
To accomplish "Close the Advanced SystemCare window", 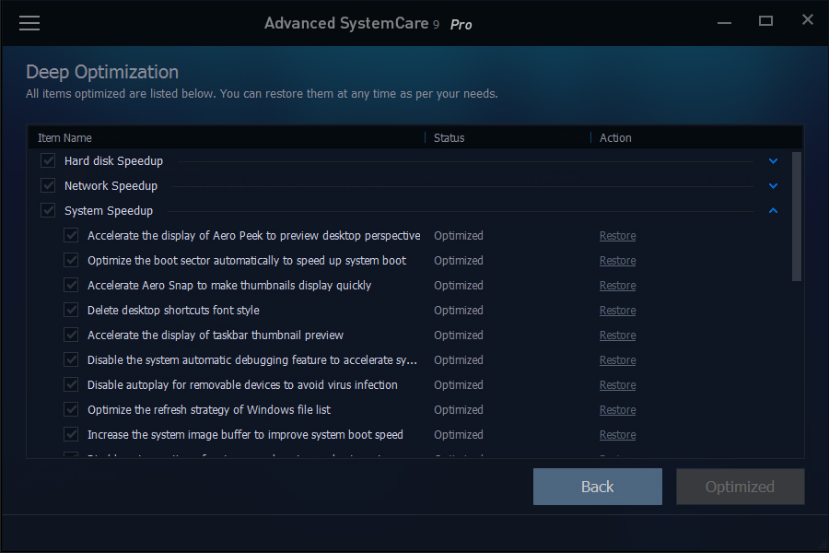I will (x=807, y=20).
